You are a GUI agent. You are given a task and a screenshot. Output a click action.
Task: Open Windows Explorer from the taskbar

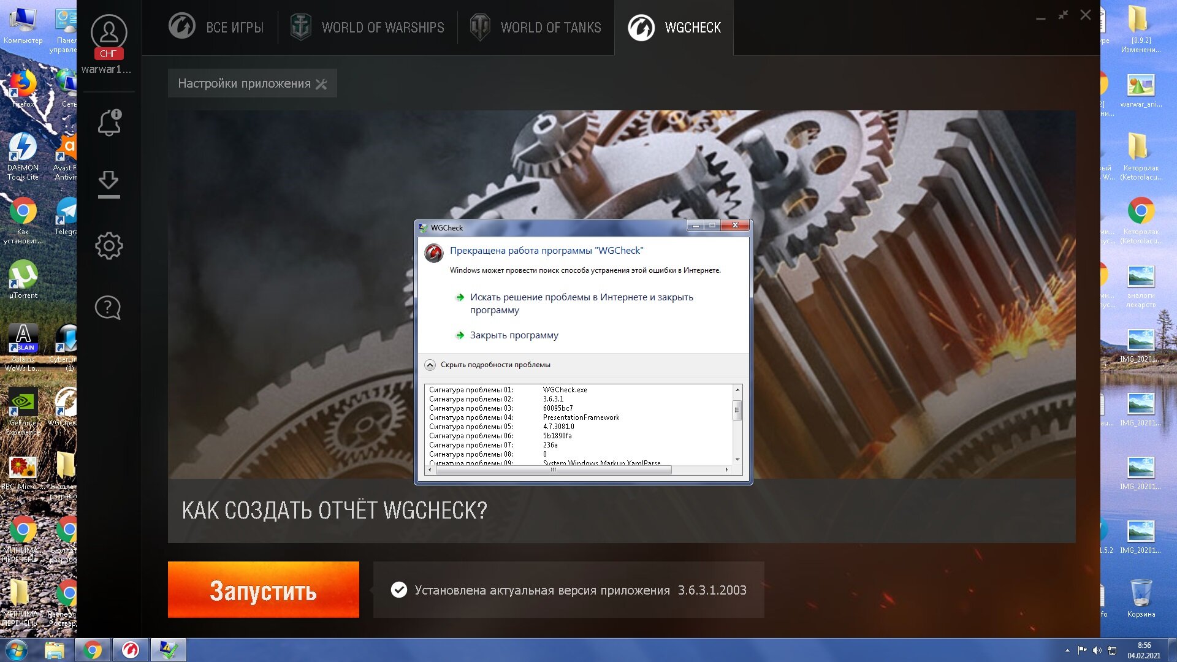pyautogui.click(x=54, y=650)
